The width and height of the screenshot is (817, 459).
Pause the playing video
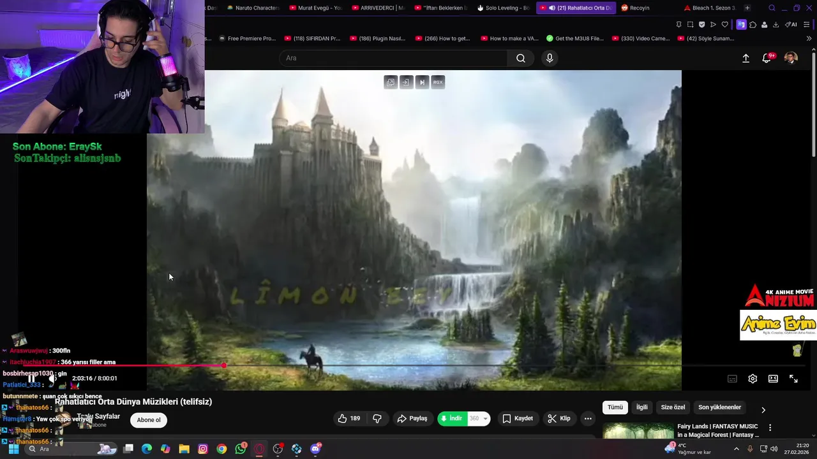[31, 379]
